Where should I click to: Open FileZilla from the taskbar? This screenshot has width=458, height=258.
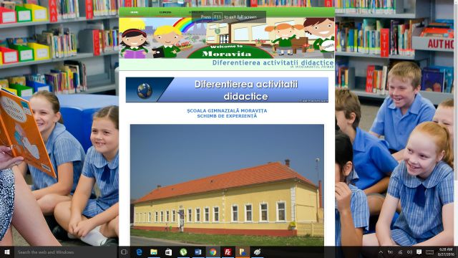228,252
